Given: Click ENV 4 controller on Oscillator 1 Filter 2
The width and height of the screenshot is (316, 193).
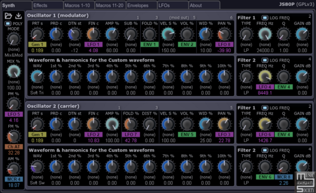Looking at the screenshot, I should pyautogui.click(x=284, y=87).
